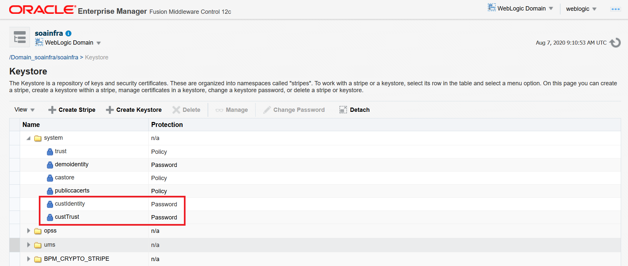Click the Protection column header
Image resolution: width=628 pixels, height=266 pixels.
385,125
